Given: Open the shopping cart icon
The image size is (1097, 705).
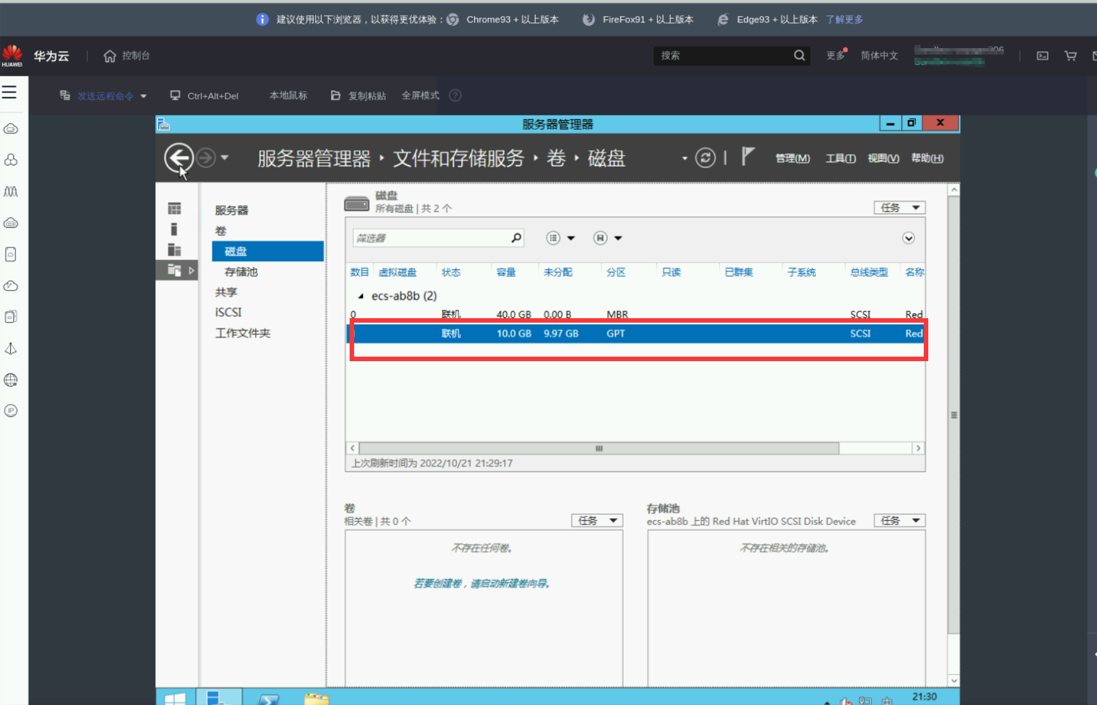Looking at the screenshot, I should point(1070,56).
